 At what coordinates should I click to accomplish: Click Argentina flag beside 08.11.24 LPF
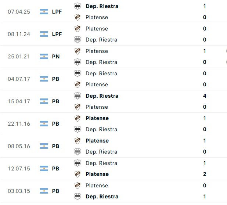coord(44,34)
